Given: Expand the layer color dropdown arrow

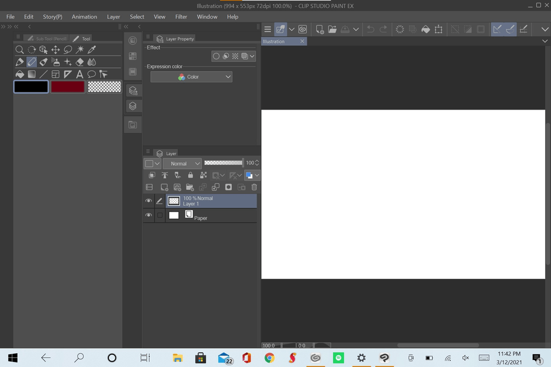Looking at the screenshot, I should point(257,175).
